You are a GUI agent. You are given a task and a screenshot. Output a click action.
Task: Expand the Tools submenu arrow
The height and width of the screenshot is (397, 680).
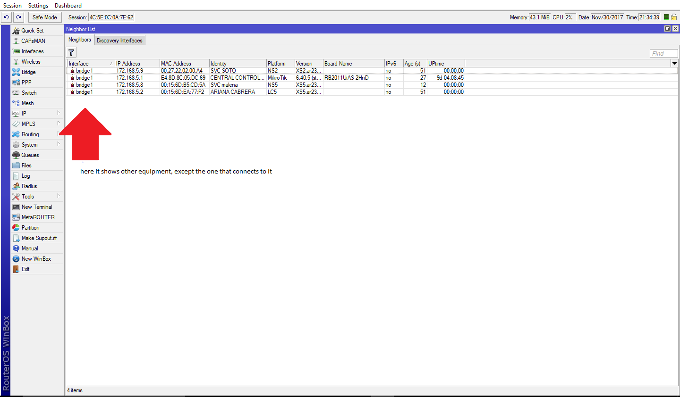coord(59,196)
